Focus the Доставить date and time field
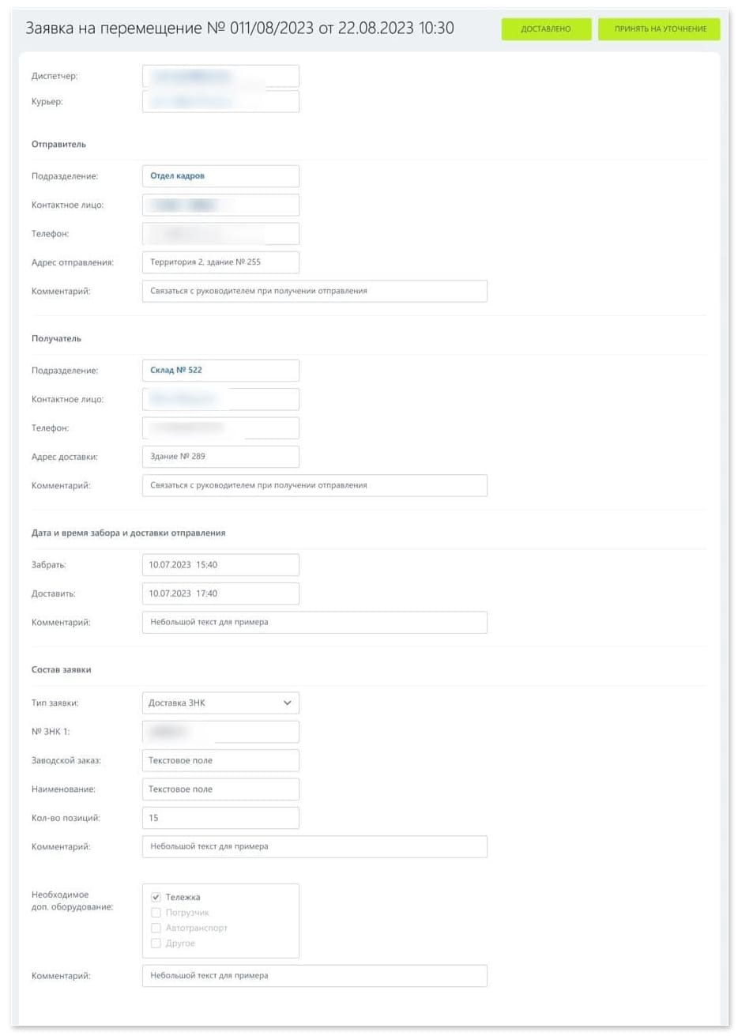Image resolution: width=738 pixels, height=1036 pixels. [x=220, y=593]
